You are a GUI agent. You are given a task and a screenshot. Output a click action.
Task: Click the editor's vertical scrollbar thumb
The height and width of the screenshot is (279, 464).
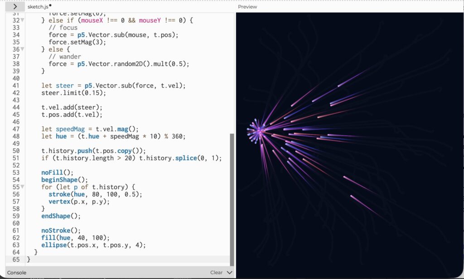click(x=232, y=200)
